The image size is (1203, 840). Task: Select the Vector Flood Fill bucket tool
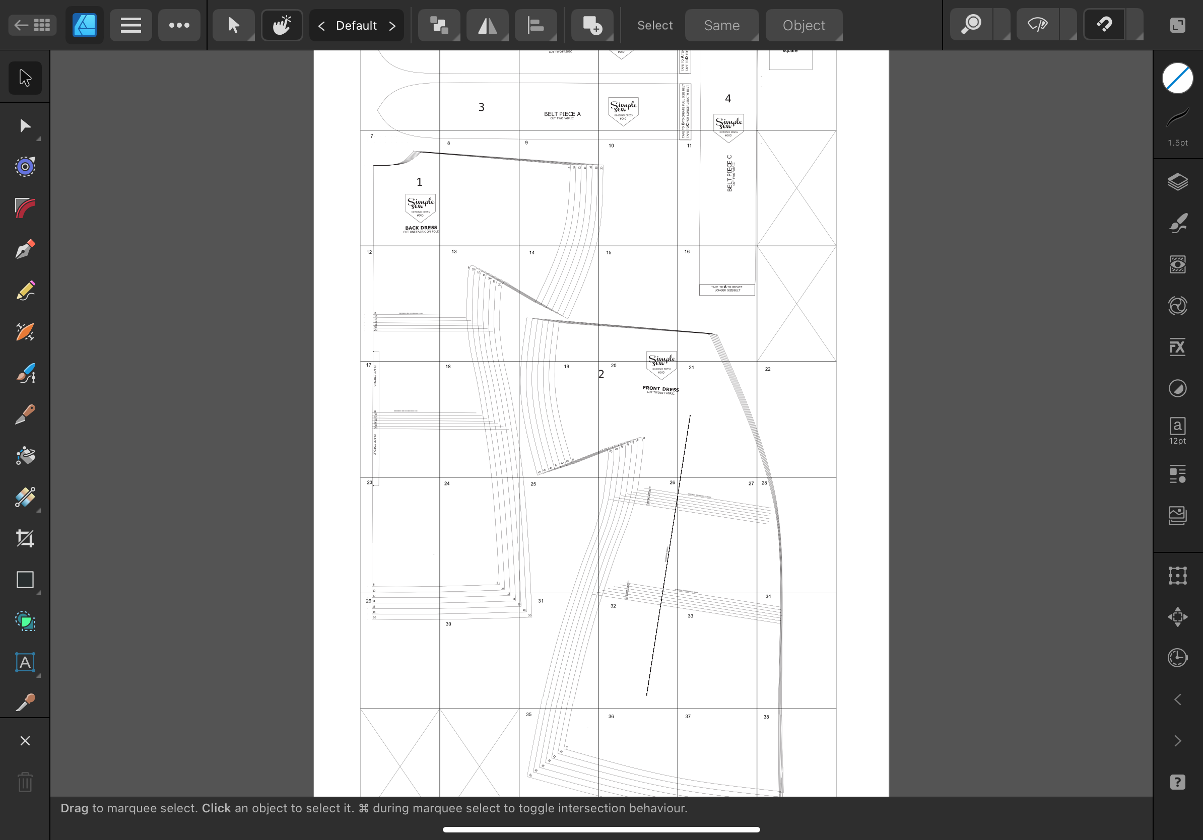25,456
